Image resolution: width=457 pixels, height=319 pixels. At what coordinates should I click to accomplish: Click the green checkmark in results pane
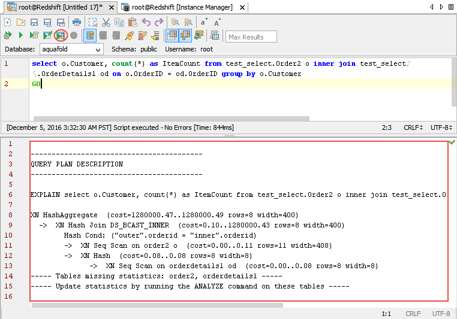[x=452, y=142]
